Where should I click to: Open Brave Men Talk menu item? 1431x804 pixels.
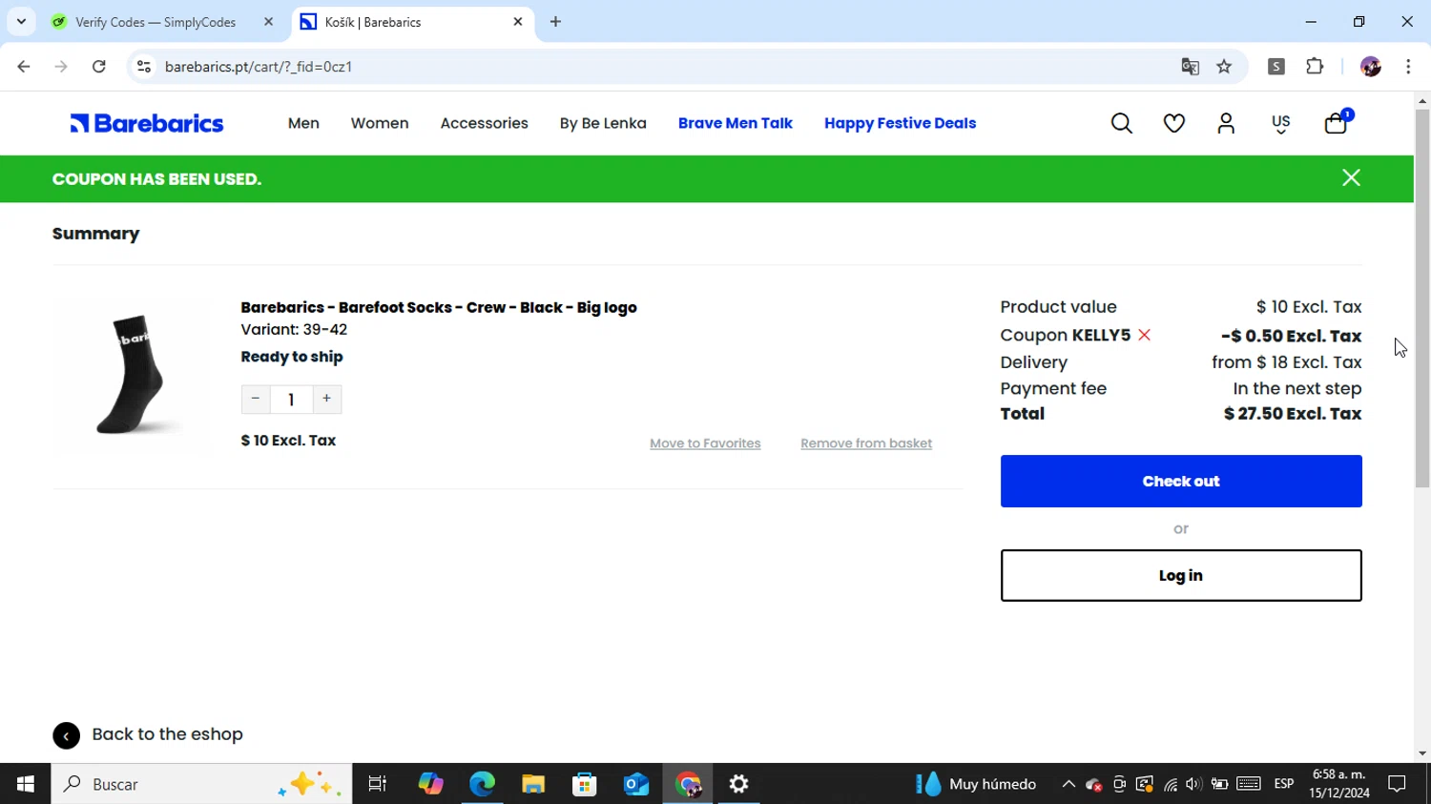(x=736, y=123)
